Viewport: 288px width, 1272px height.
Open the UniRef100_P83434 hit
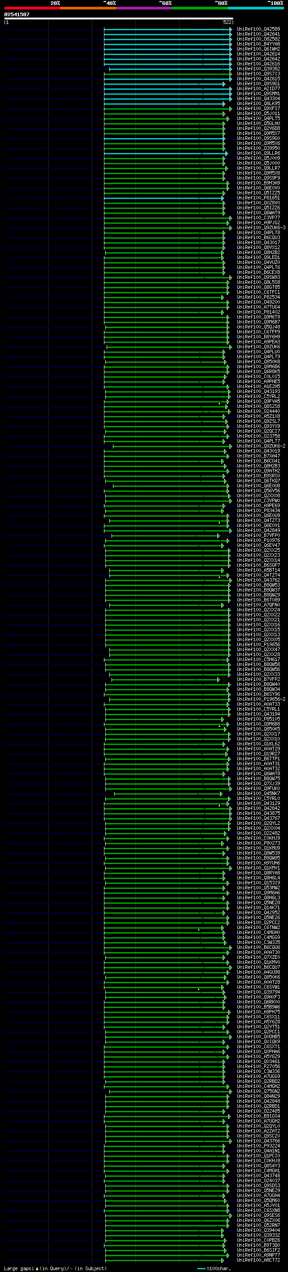tap(258, 511)
